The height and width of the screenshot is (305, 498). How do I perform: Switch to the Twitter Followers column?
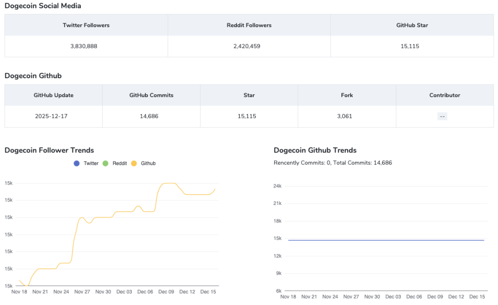(x=86, y=25)
